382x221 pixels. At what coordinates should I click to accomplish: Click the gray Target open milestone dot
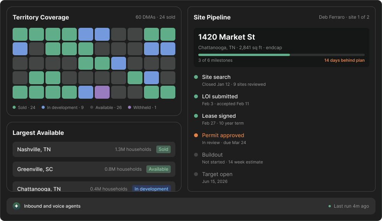coord(196,174)
